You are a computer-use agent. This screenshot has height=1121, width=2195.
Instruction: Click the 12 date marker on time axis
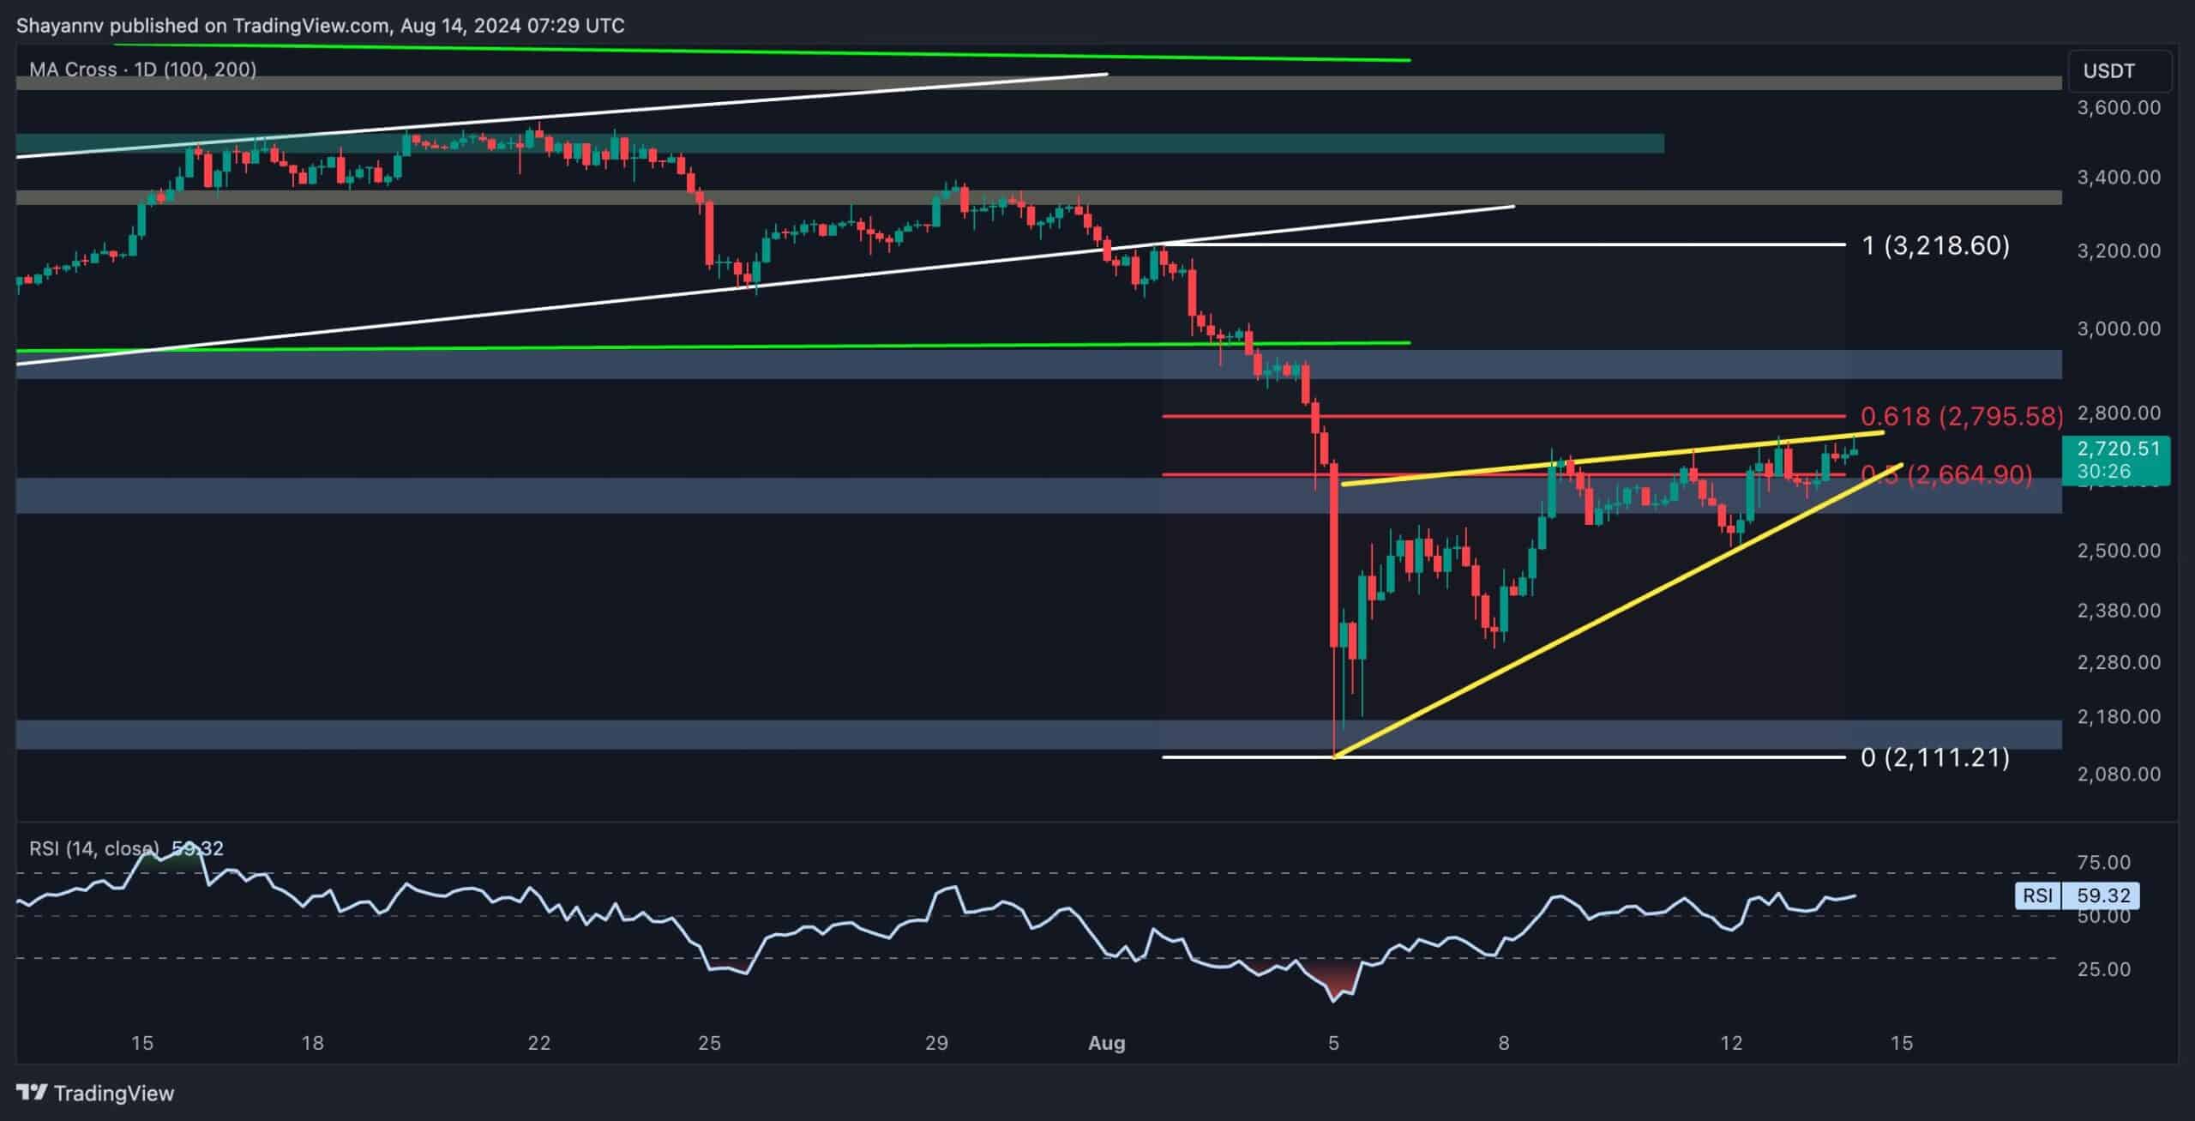(1730, 1043)
